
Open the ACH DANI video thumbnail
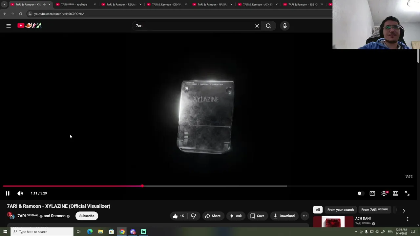333,222
